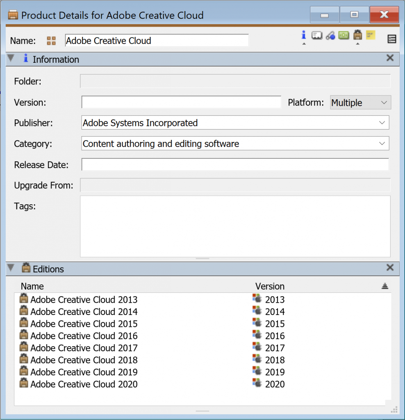Click the edition icon for Creative Cloud 2018
Image resolution: width=405 pixels, height=420 pixels.
[24, 358]
